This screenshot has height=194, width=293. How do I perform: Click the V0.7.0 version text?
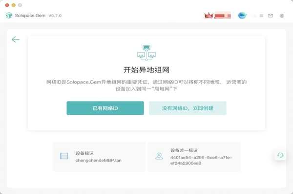pos(55,16)
